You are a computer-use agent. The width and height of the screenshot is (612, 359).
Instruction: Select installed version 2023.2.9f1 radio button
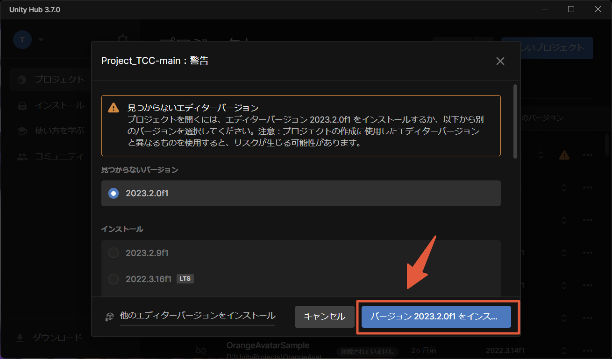(x=114, y=253)
